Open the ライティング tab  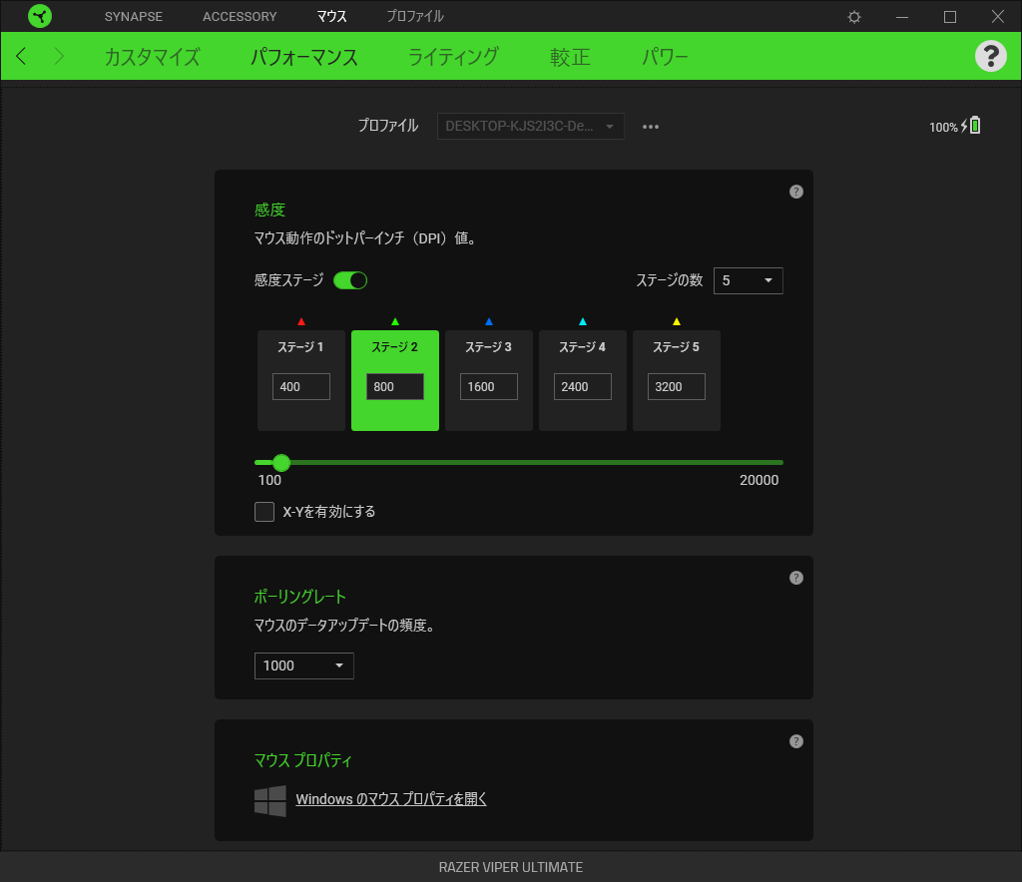click(x=454, y=57)
